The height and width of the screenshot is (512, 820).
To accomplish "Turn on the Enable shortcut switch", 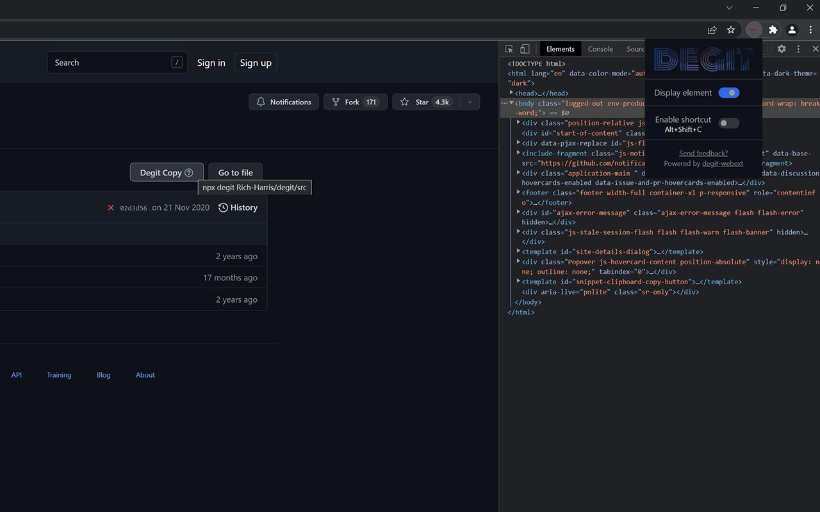I will [729, 123].
